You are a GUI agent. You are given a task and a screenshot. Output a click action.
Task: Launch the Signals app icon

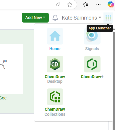(x=92, y=36)
